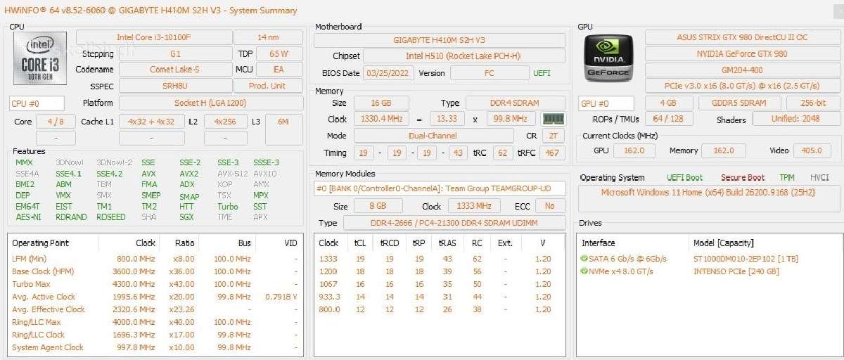The width and height of the screenshot is (844, 360).
Task: Click the CR value 2T
Action: click(x=552, y=136)
